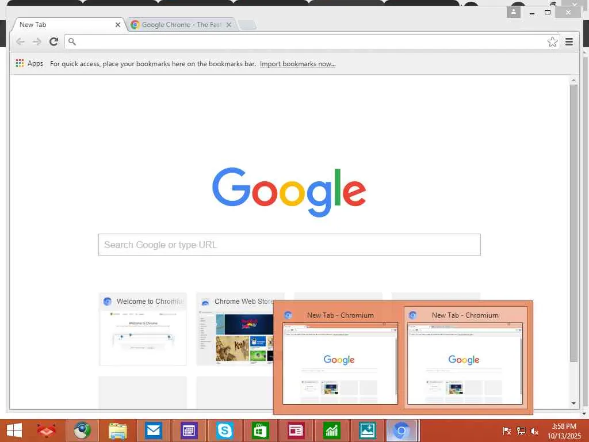Minimize the Chrome window
The height and width of the screenshot is (442, 589).
[x=532, y=13]
